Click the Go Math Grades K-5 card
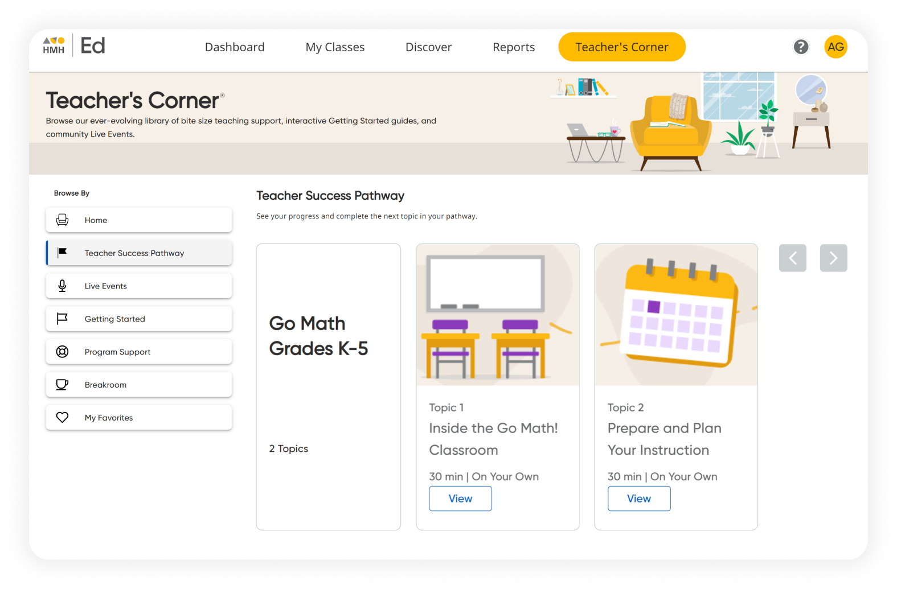Viewport: 897px width, 589px height. tap(329, 387)
